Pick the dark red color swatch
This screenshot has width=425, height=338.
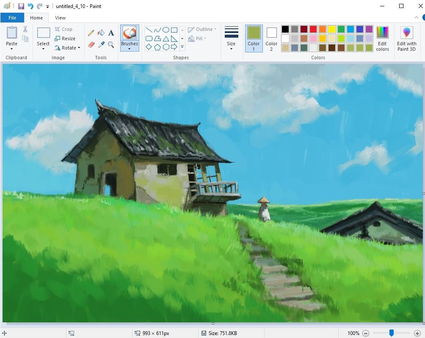click(304, 29)
